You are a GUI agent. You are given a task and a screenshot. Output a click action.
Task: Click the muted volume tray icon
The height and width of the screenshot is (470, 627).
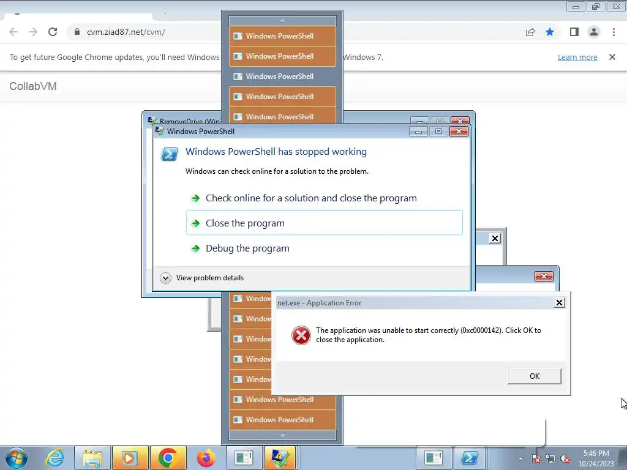tap(565, 458)
